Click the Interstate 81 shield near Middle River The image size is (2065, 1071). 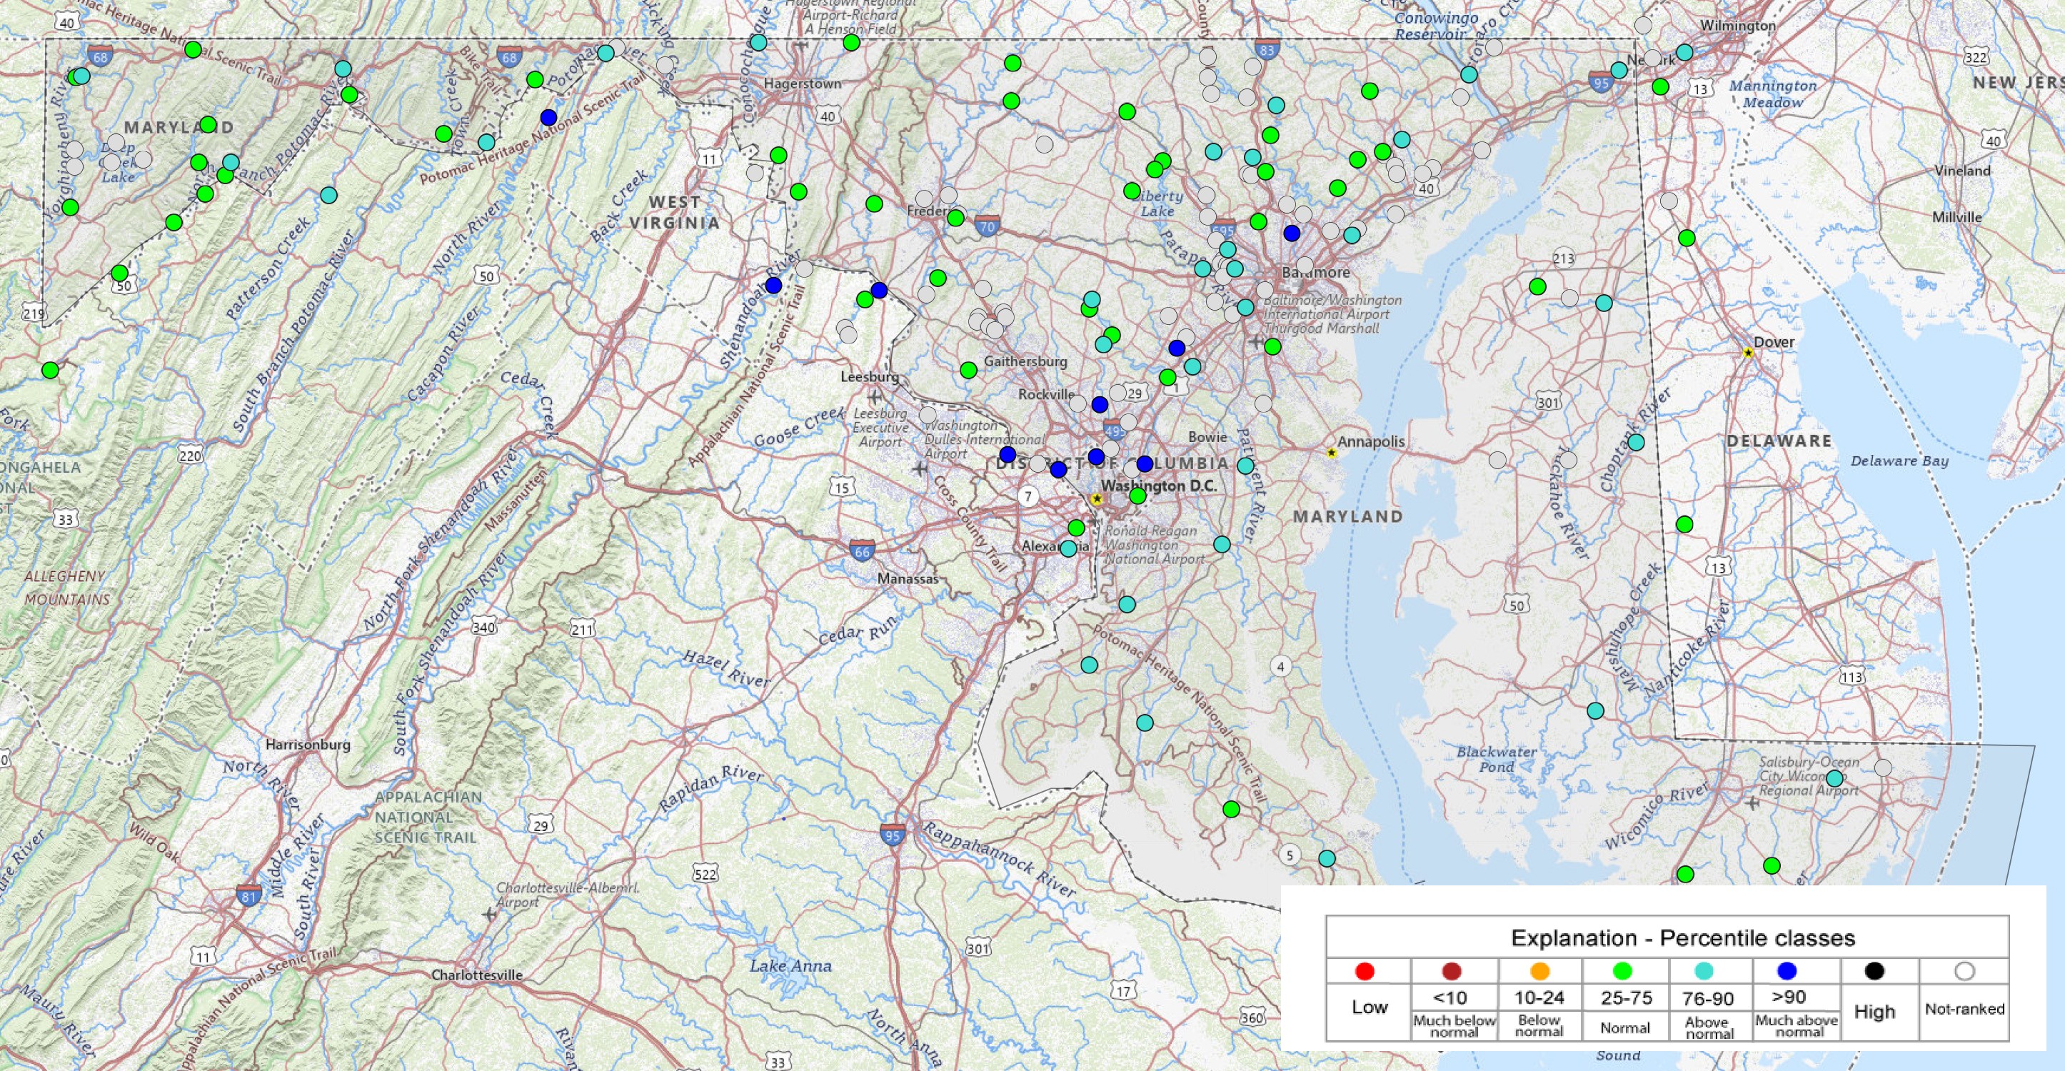248,895
